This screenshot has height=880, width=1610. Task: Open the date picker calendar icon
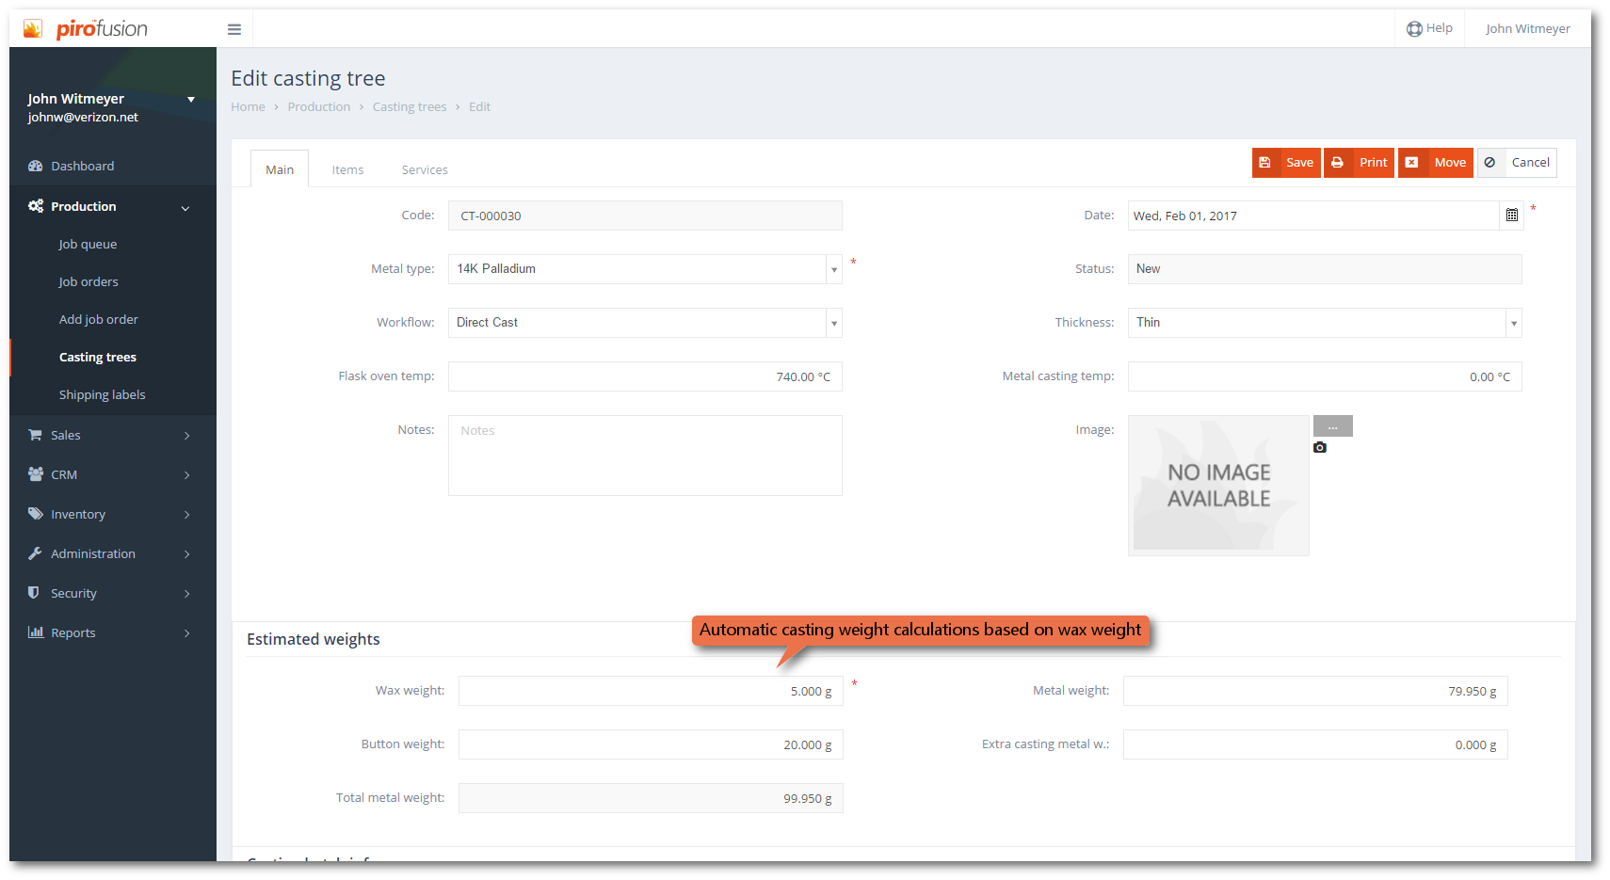(1512, 216)
